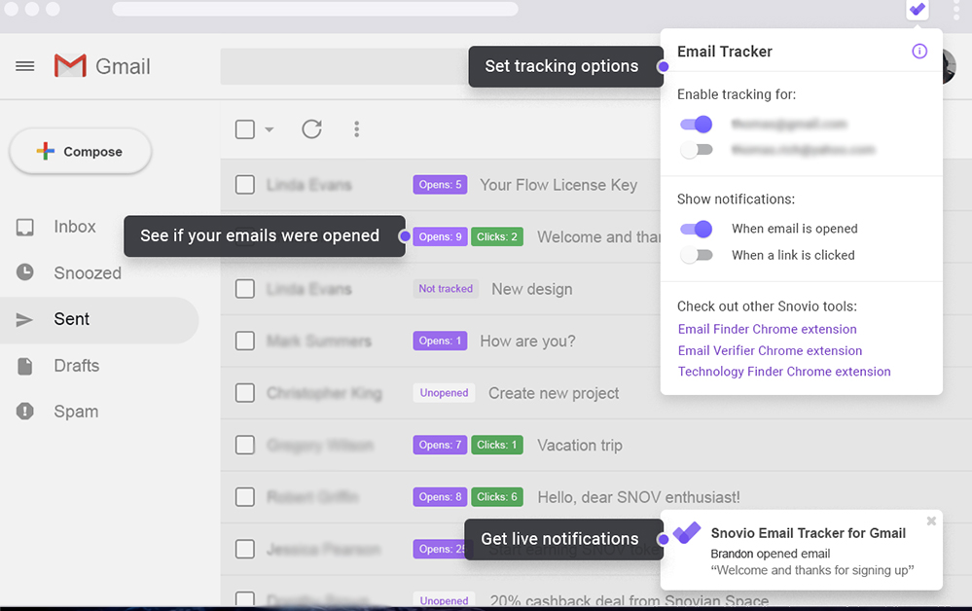Tick the select-all checkbox in the toolbar

tap(245, 129)
